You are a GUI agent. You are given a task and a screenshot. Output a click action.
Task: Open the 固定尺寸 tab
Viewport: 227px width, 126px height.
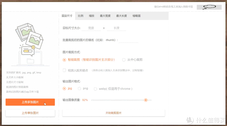(67, 16)
